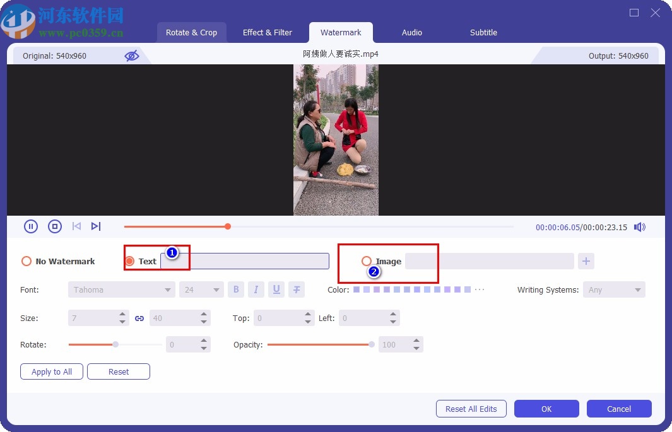Hide the original preview with the eye icon
Screen dimensions: 672x432
(x=132, y=55)
